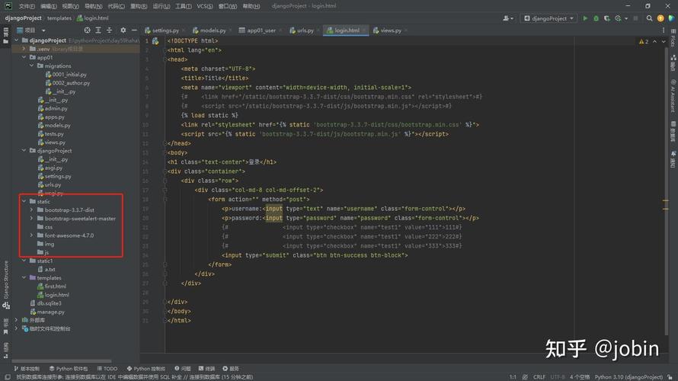Viewport: 678px width, 381px height.
Task: Select 0002_author.py in project tree
Action: [x=71, y=83]
